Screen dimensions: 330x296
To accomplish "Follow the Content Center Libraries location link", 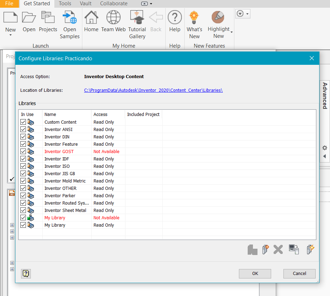I will [153, 90].
